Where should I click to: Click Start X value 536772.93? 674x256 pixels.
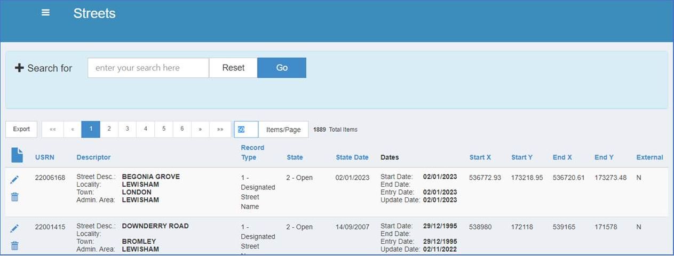point(485,178)
